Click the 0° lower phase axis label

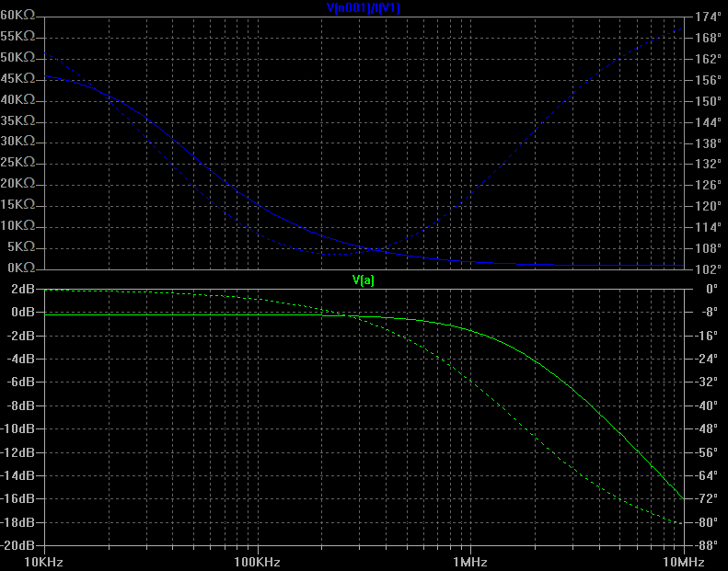pyautogui.click(x=711, y=289)
